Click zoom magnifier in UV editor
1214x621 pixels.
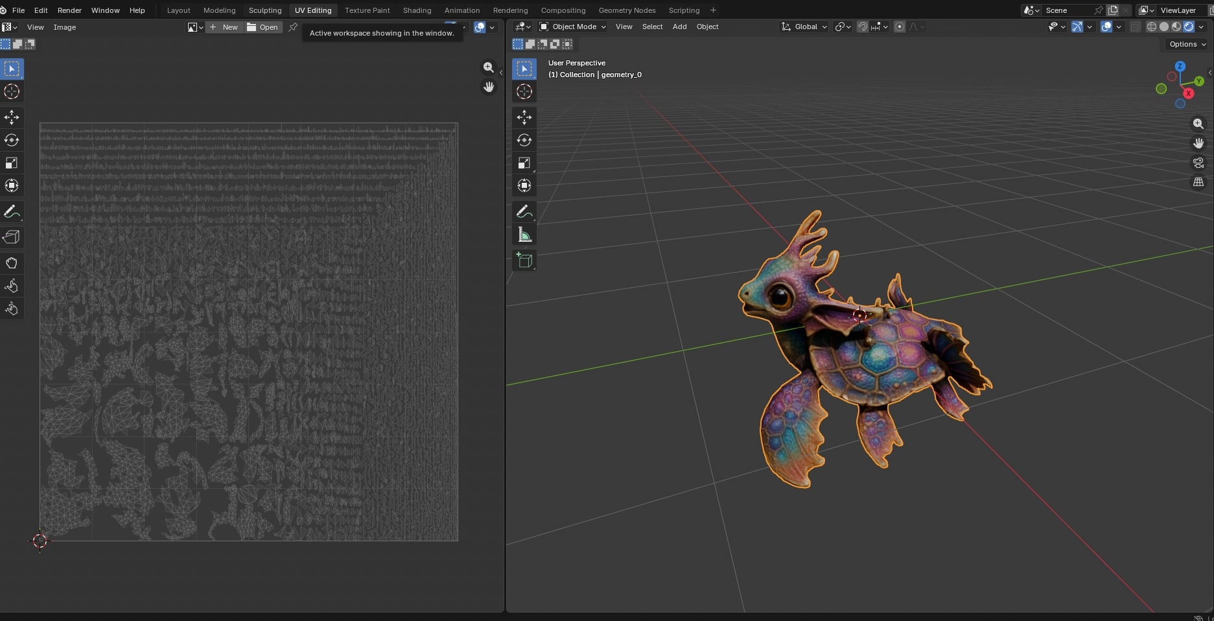tap(489, 67)
